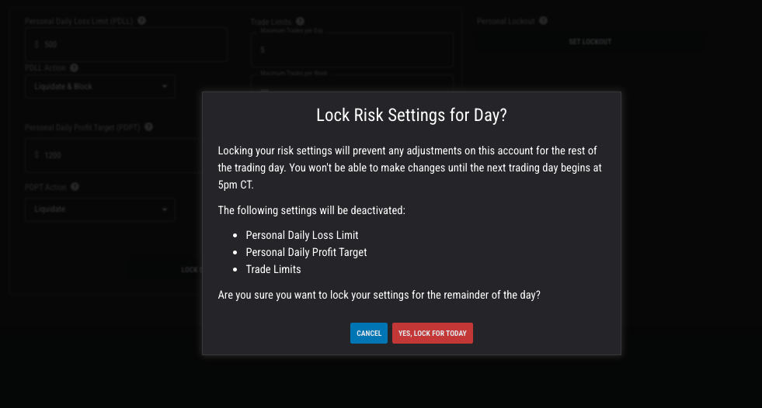
Task: Expand the PDPT Action dropdown showing Liquidate
Action: 99,209
